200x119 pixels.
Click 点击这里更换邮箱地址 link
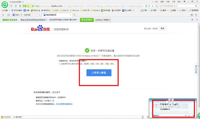pos(64,104)
